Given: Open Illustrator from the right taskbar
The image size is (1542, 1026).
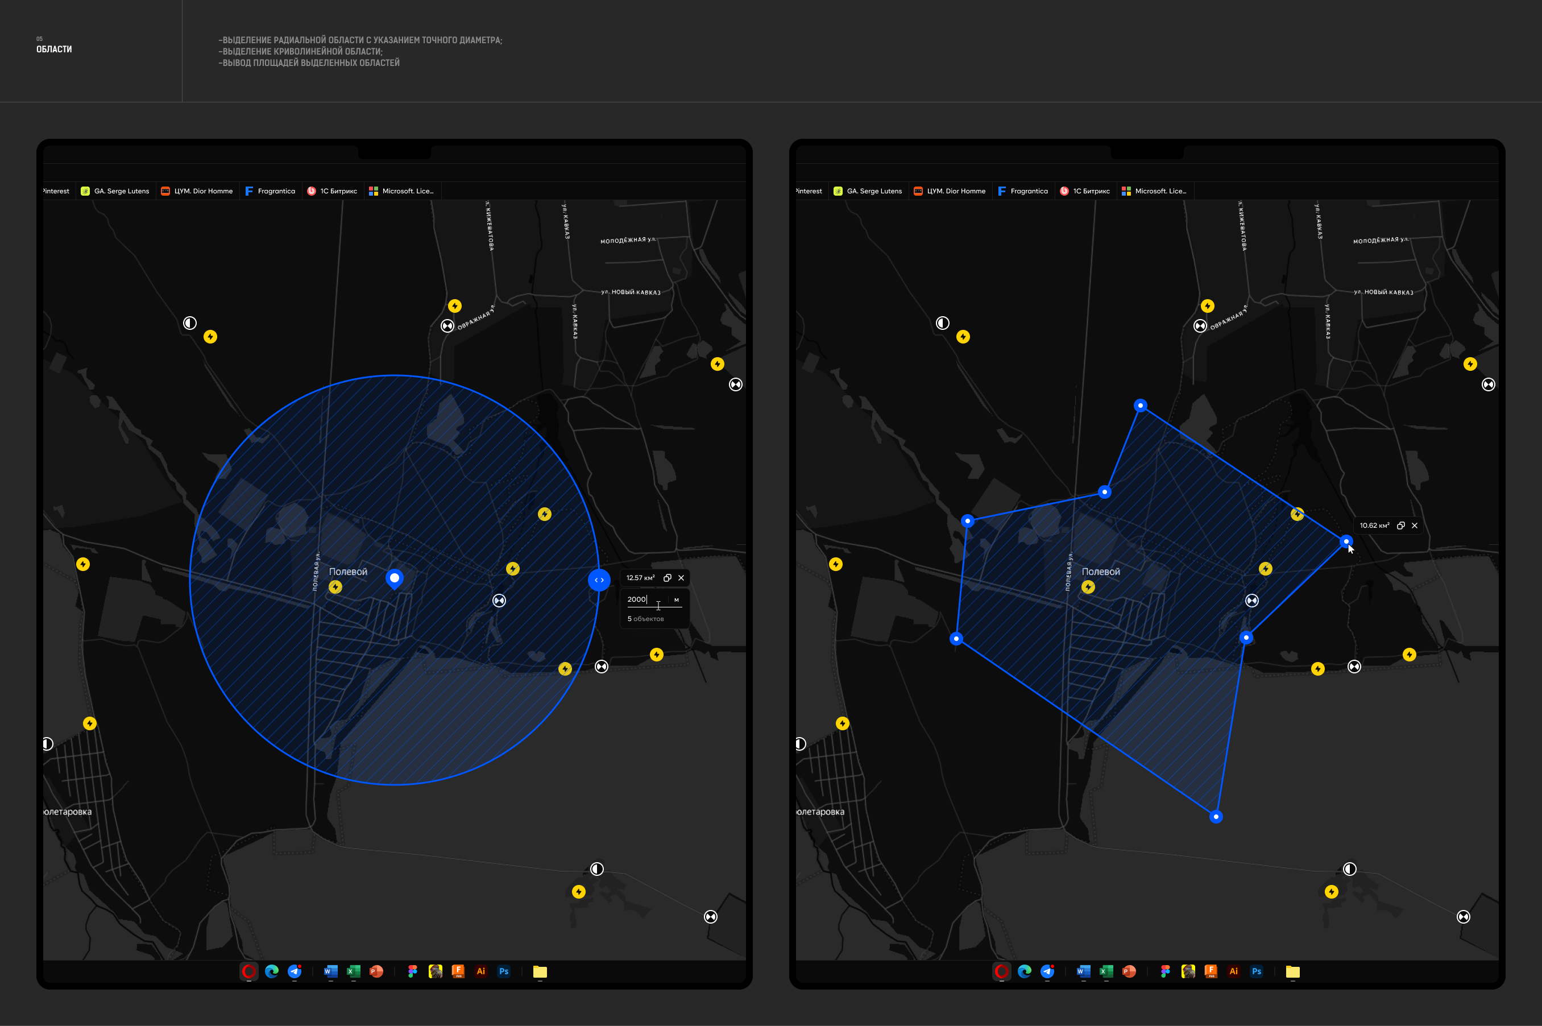Looking at the screenshot, I should 1233,971.
